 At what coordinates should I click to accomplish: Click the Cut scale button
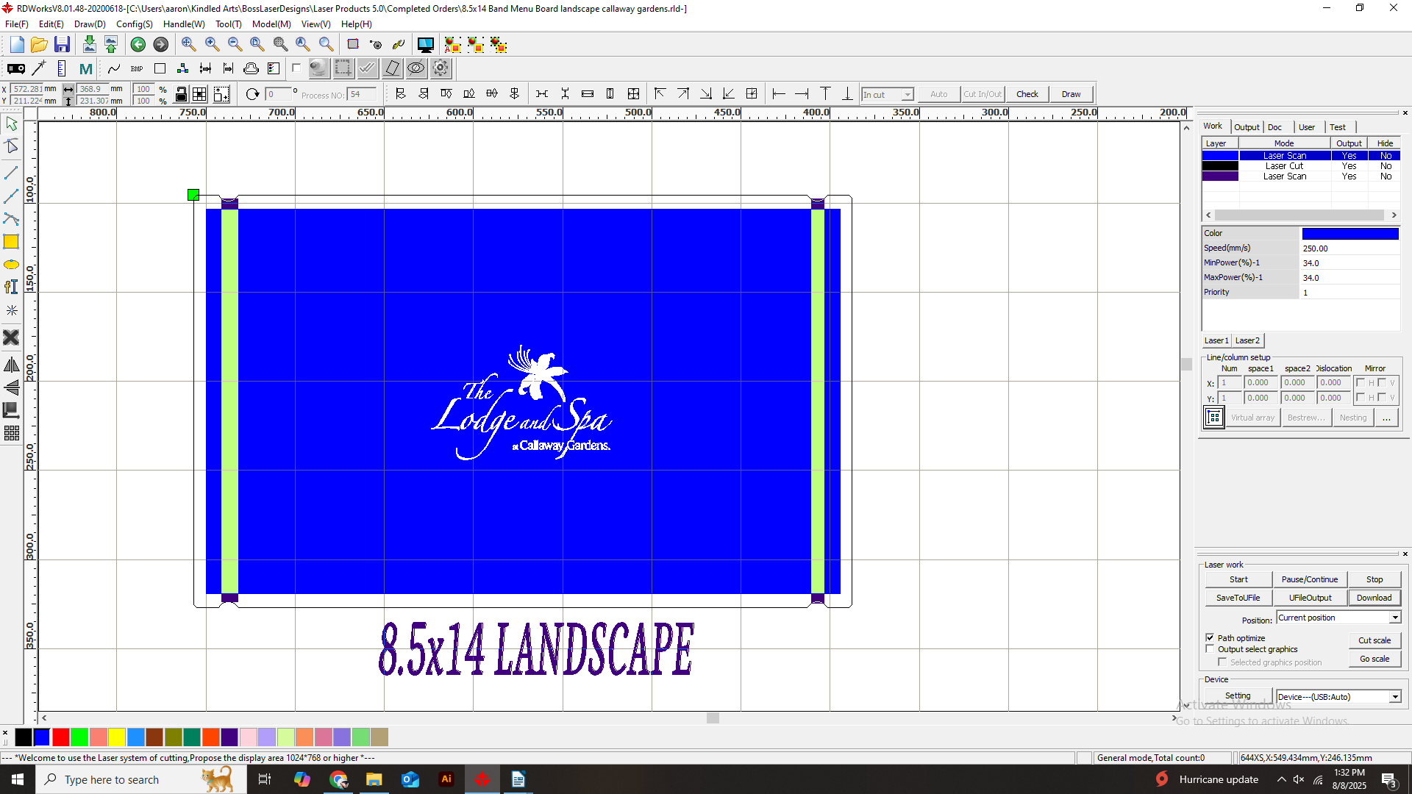point(1374,640)
